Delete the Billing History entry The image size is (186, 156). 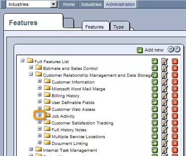coord(175,95)
